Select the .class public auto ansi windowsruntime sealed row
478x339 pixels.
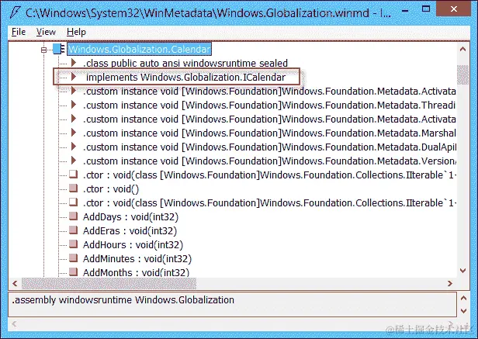coord(185,63)
